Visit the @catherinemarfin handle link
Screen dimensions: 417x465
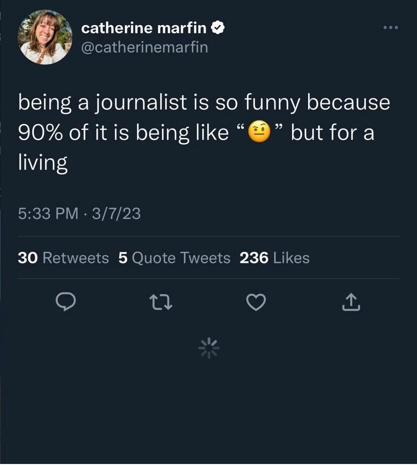(x=144, y=47)
